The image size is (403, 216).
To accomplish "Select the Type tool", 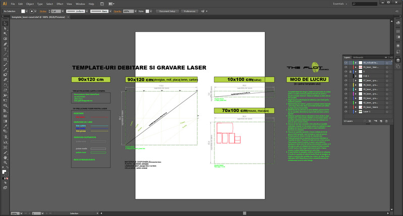I will click(5, 49).
